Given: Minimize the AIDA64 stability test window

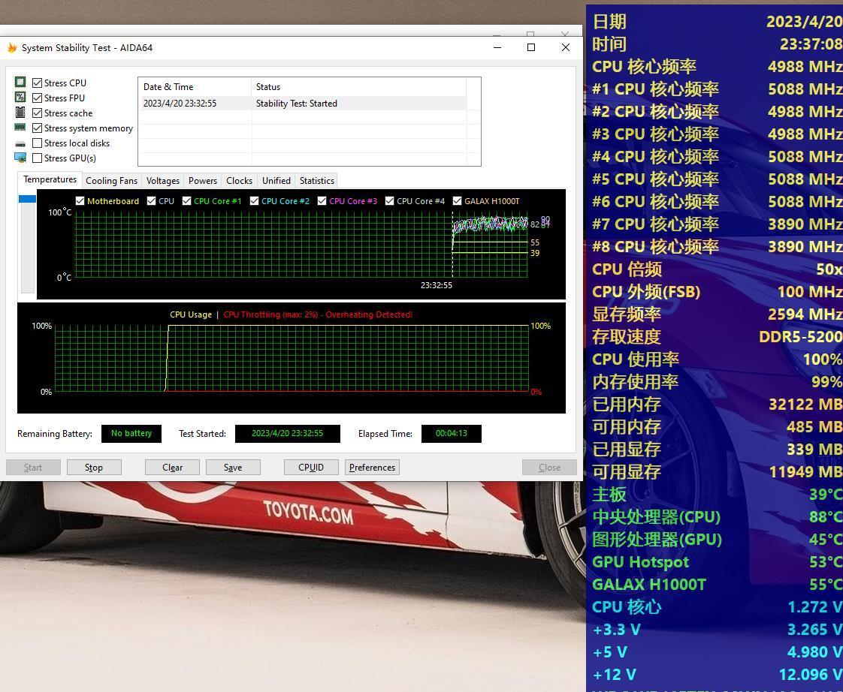Looking at the screenshot, I should coord(497,47).
